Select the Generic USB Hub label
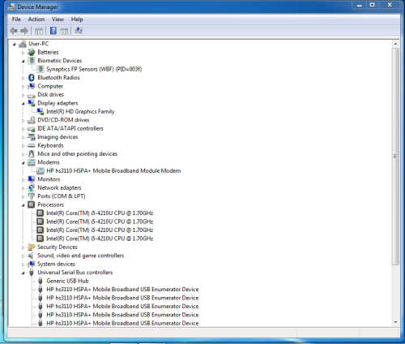Image resolution: width=405 pixels, height=344 pixels. pos(67,281)
